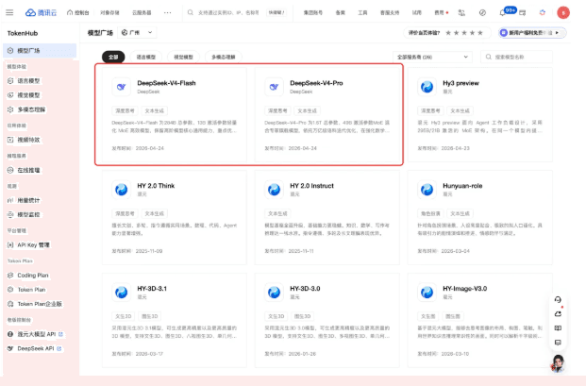586x386 pixels.
Task: Open Token Plan企业版 in the sidebar
Action: pyautogui.click(x=40, y=304)
